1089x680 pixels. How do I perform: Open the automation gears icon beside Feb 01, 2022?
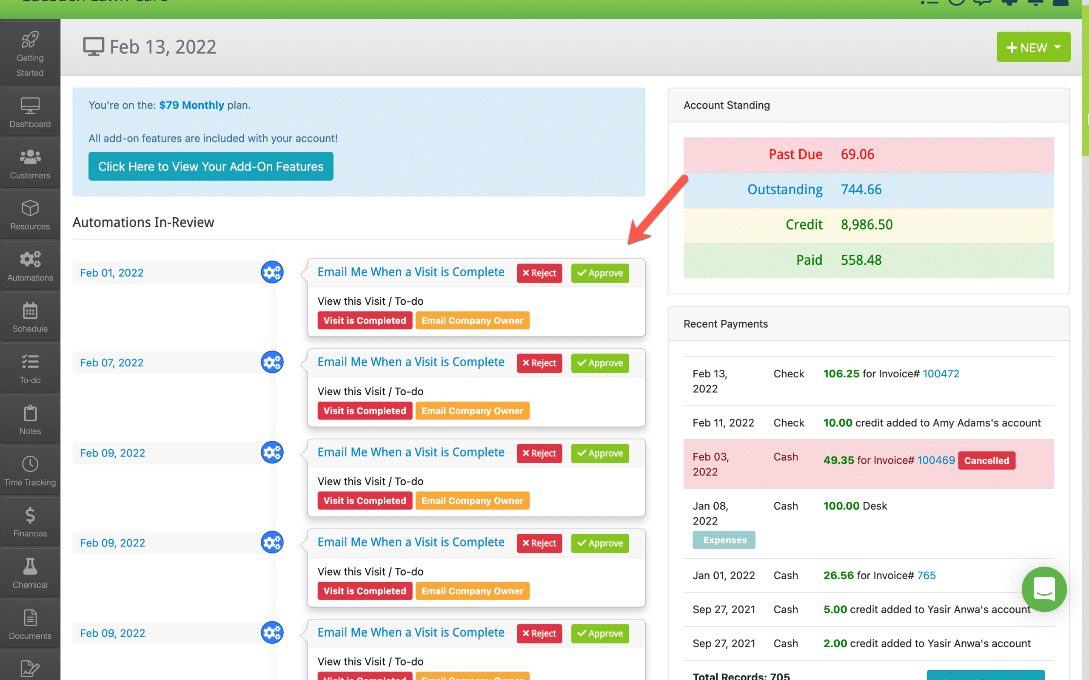[x=272, y=272]
